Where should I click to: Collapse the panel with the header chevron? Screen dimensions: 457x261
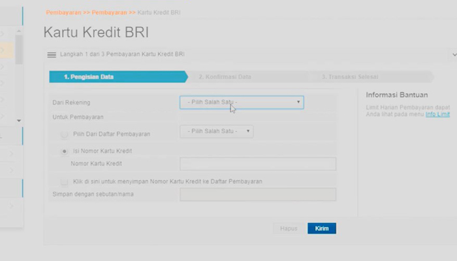[x=454, y=55]
